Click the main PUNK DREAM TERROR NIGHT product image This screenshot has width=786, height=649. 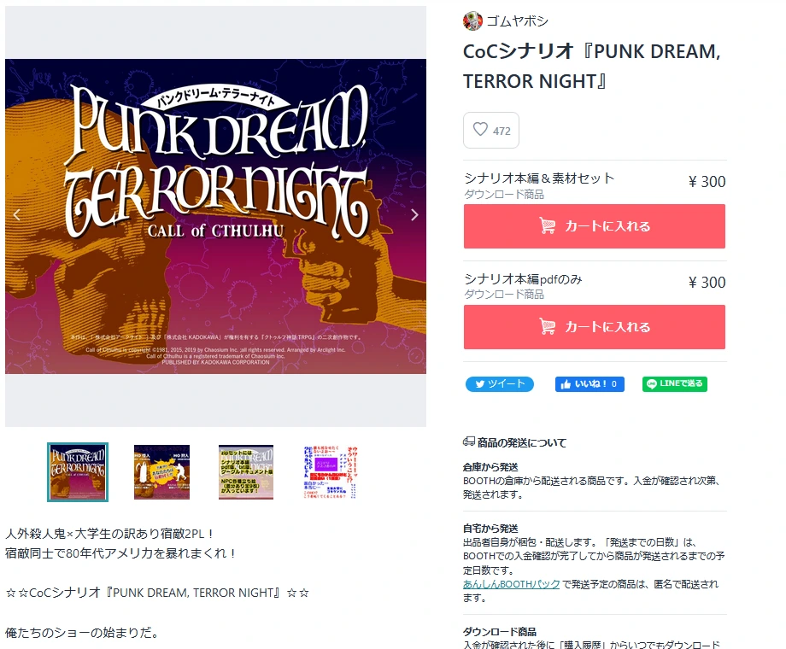coord(215,217)
